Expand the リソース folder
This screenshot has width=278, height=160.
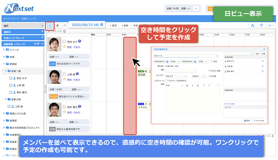click(4, 50)
